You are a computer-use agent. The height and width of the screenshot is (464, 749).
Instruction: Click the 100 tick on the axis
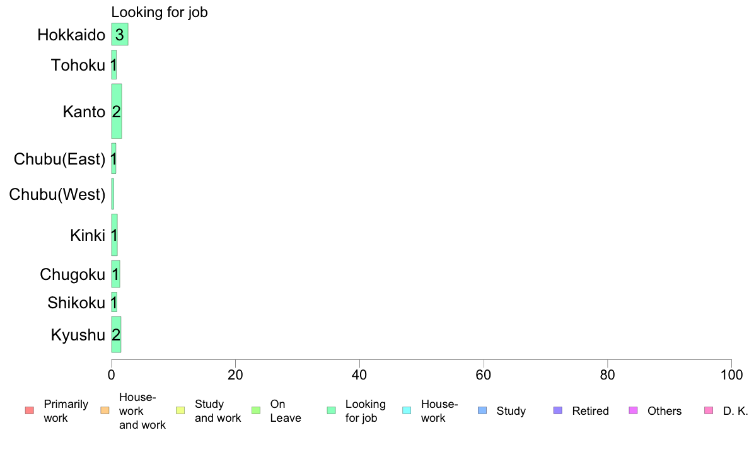coord(731,374)
